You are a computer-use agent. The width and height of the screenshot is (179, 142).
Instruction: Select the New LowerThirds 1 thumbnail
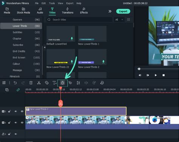(x=92, y=34)
